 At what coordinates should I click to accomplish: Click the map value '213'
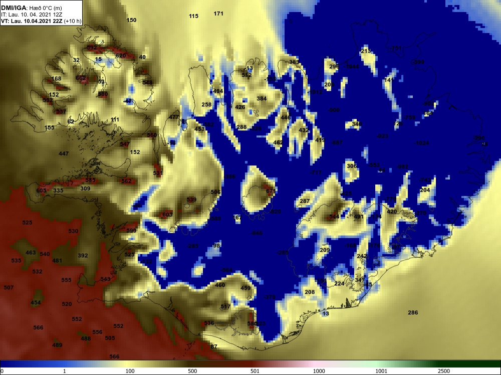pos(366,51)
